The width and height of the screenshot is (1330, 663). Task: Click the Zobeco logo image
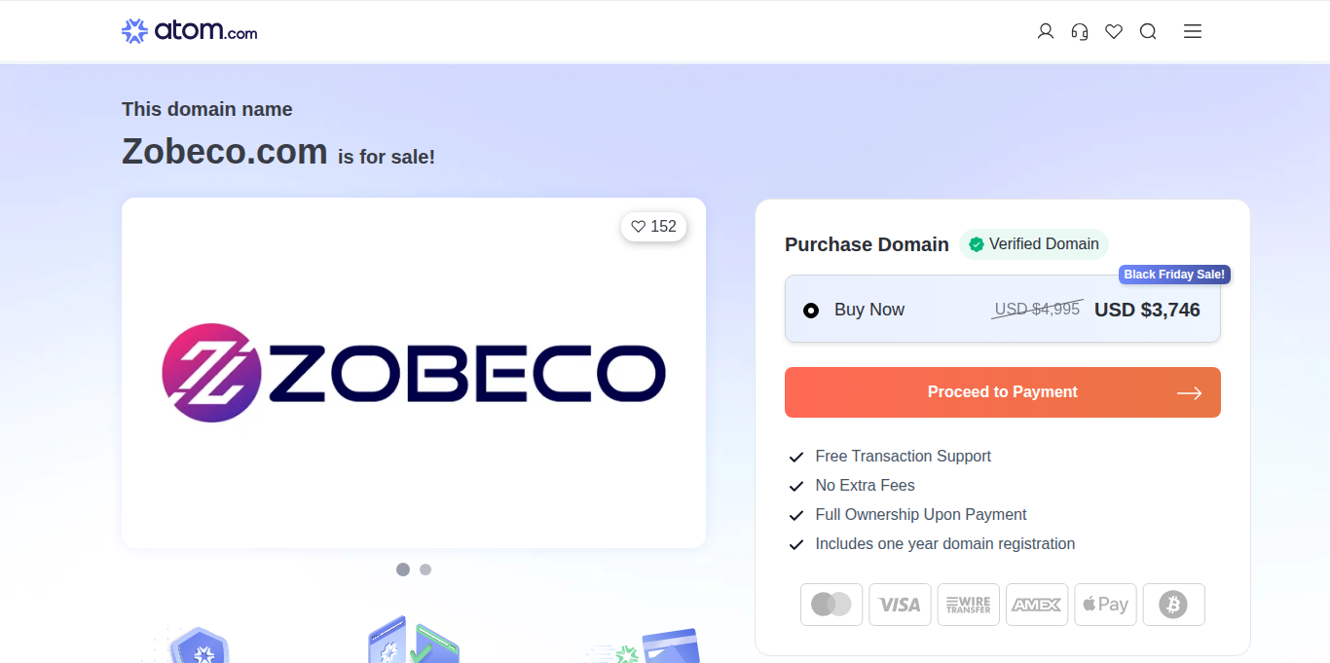tap(413, 373)
